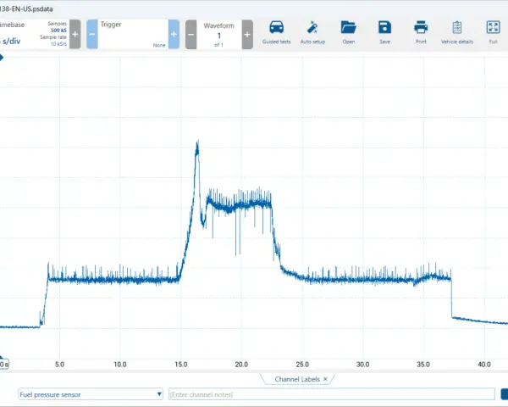The height and width of the screenshot is (407, 508).
Task: Decrease trigger setting with minus button
Action: coord(92,34)
